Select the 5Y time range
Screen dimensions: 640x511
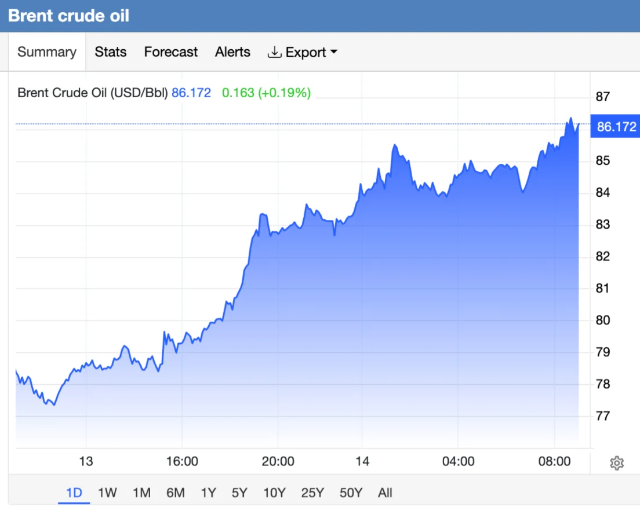pyautogui.click(x=239, y=492)
